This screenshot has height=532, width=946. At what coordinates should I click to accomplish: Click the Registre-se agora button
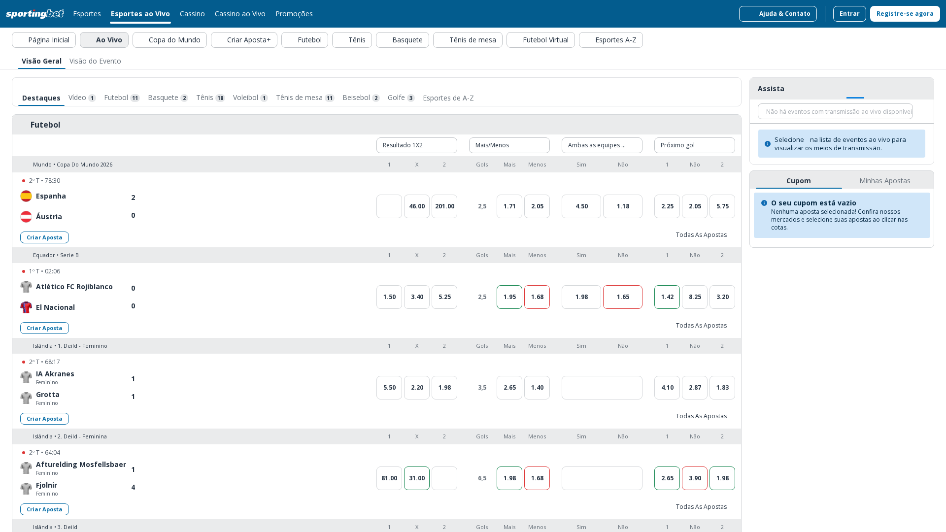(905, 14)
